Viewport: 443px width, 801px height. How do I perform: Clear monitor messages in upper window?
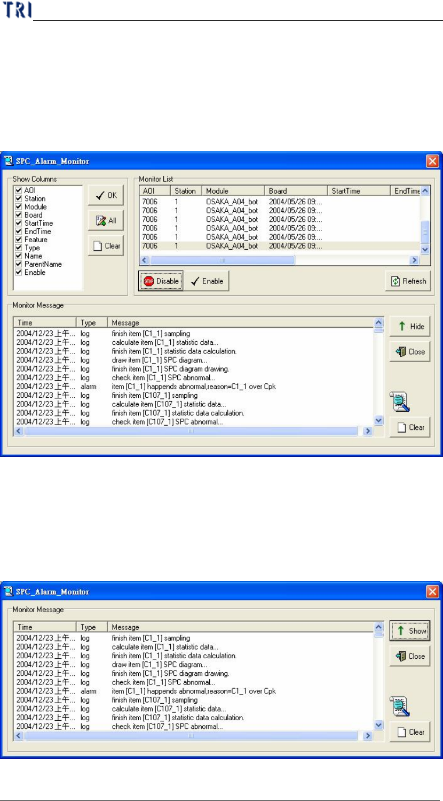410,427
